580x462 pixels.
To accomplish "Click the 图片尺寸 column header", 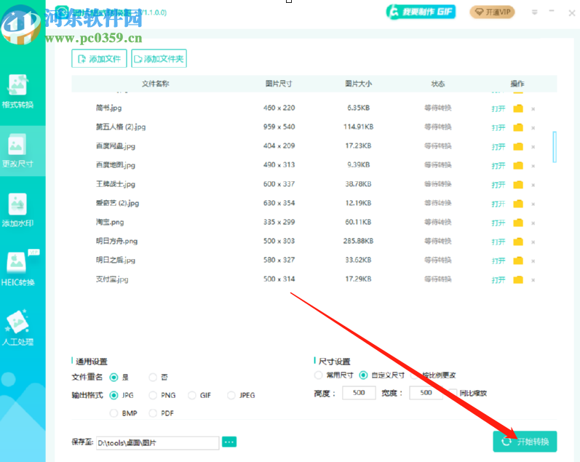I will coord(279,84).
